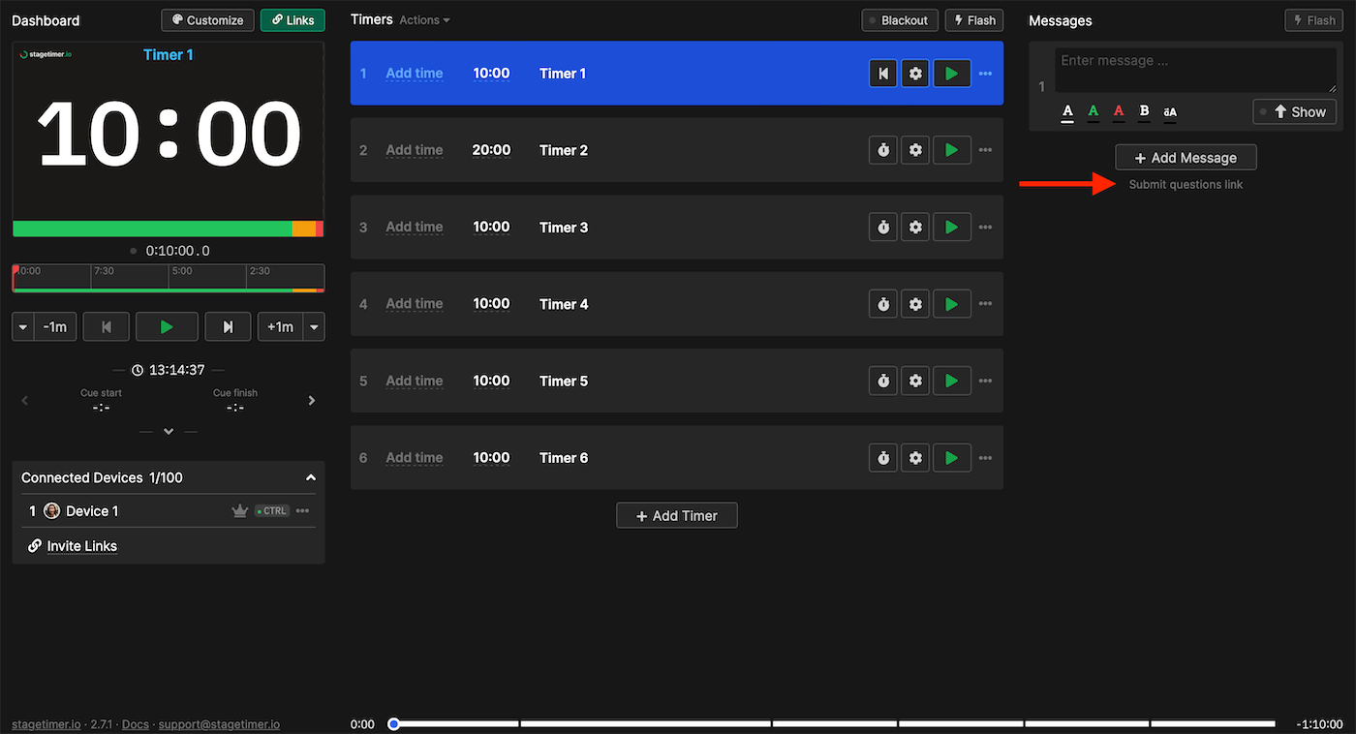The image size is (1356, 734).
Task: Open the dropdown arrow beside +1m
Action: [x=314, y=327]
